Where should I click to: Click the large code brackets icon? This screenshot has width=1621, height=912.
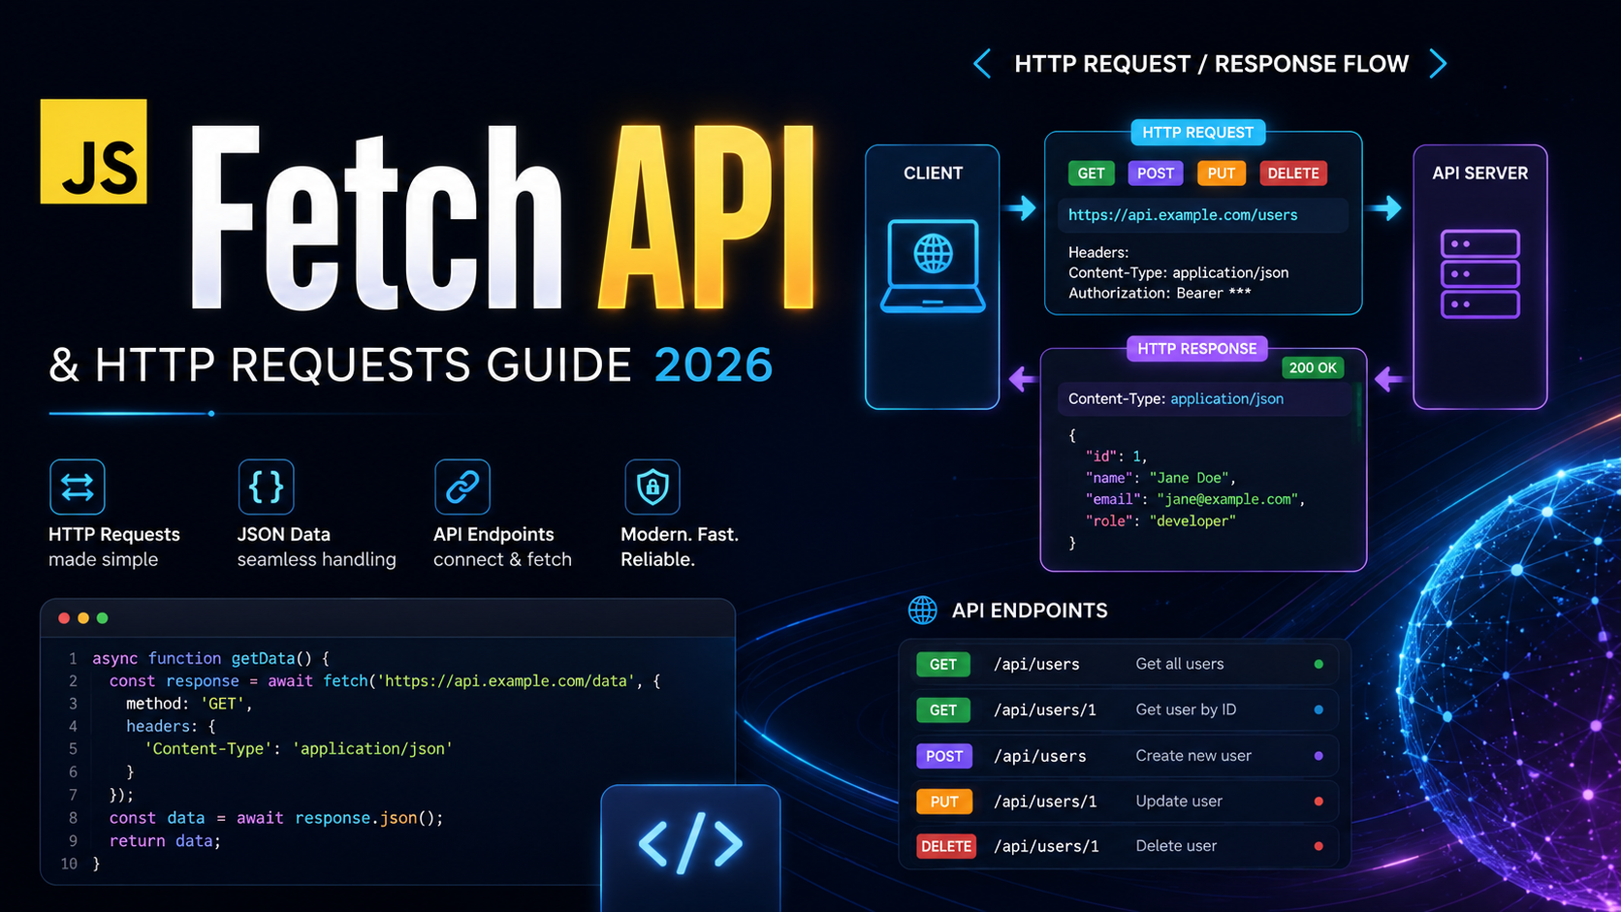690,843
